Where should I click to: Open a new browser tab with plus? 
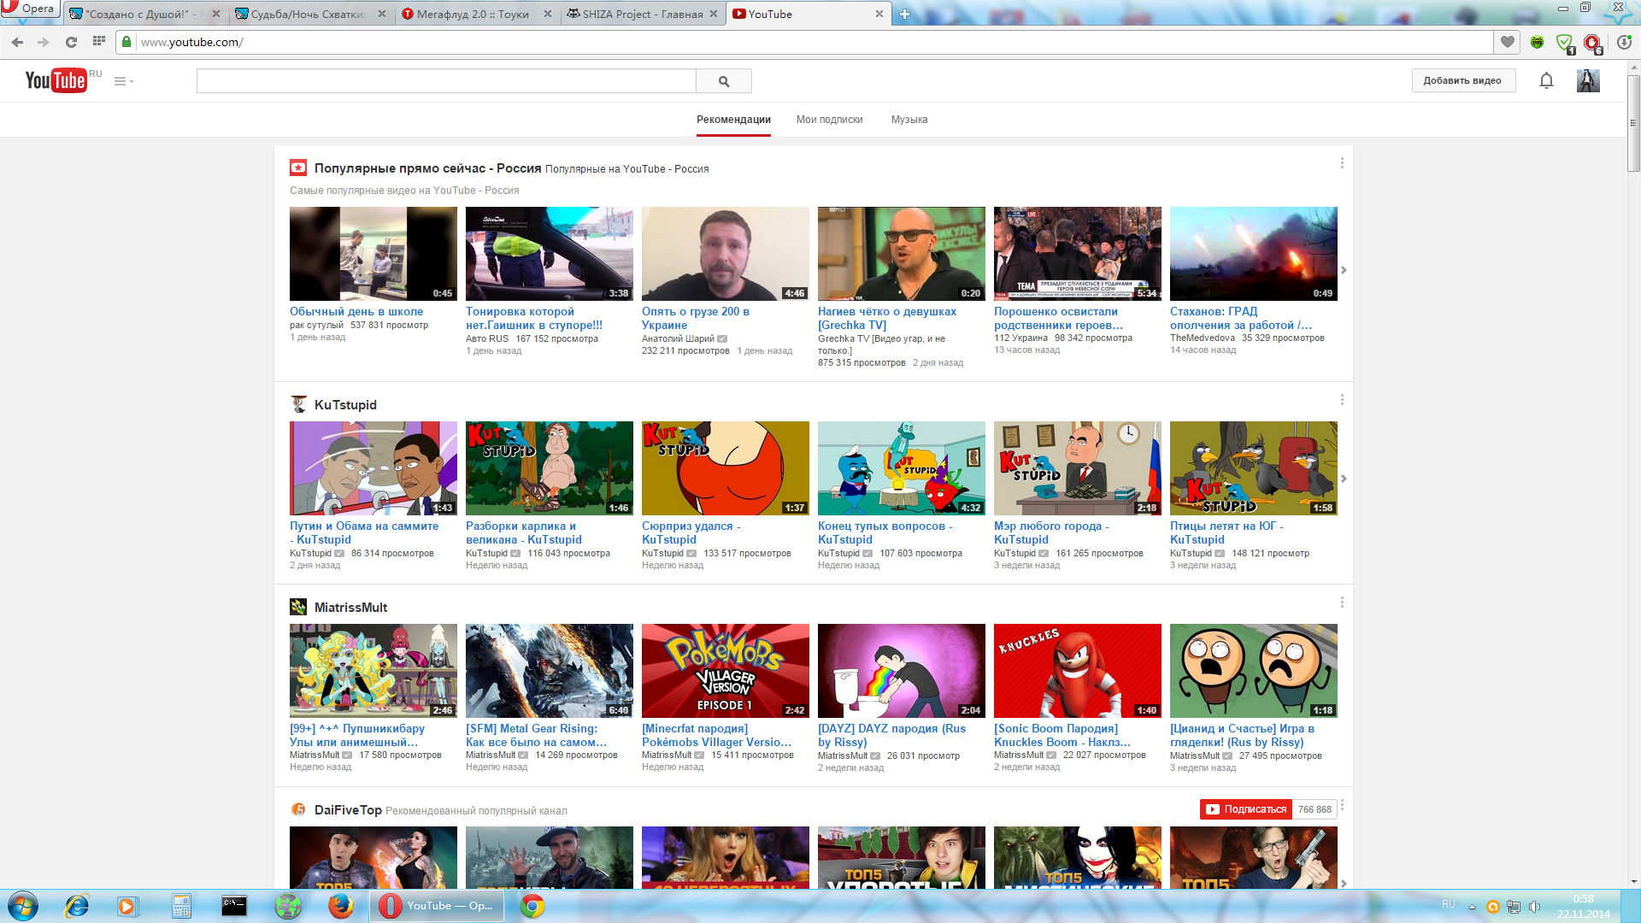pos(904,14)
